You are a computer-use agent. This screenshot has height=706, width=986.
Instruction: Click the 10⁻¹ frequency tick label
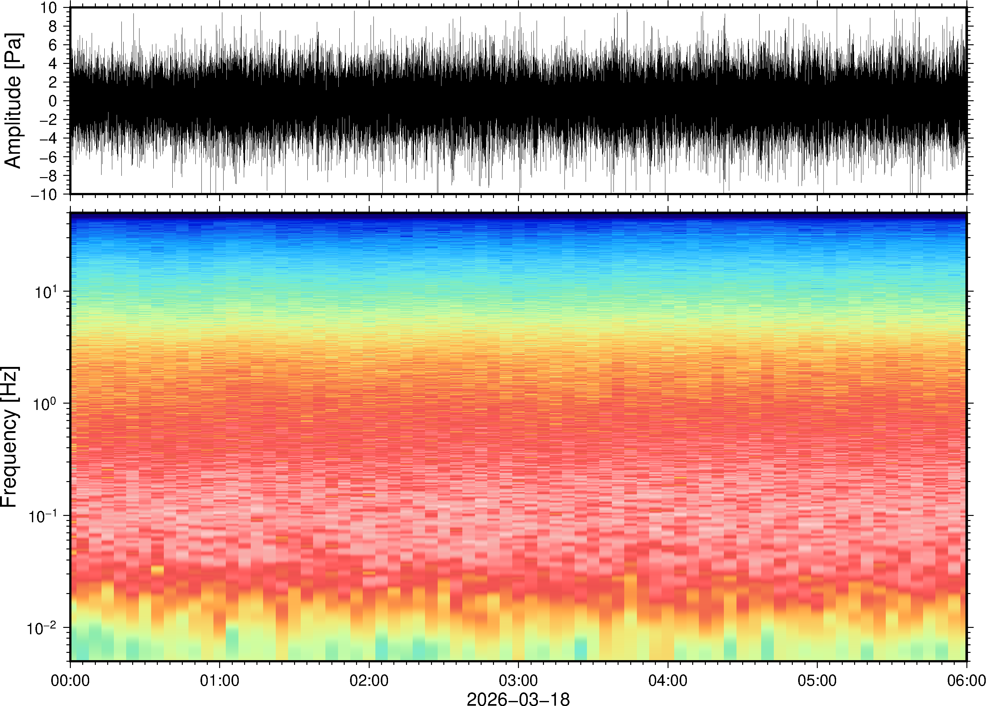pos(43,516)
